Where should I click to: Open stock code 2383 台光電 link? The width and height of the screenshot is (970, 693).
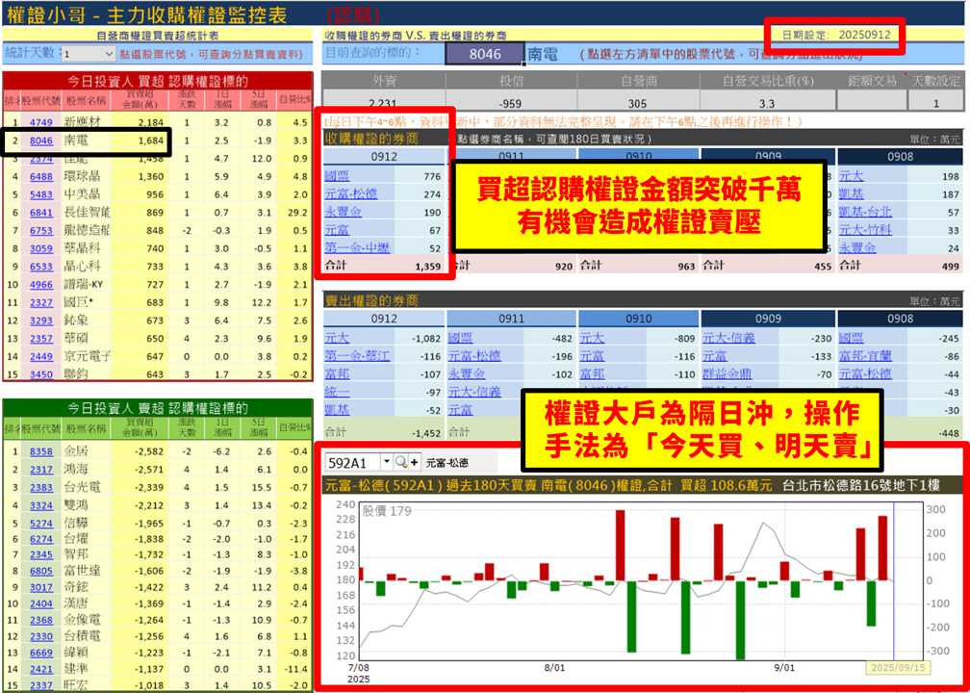coord(40,488)
